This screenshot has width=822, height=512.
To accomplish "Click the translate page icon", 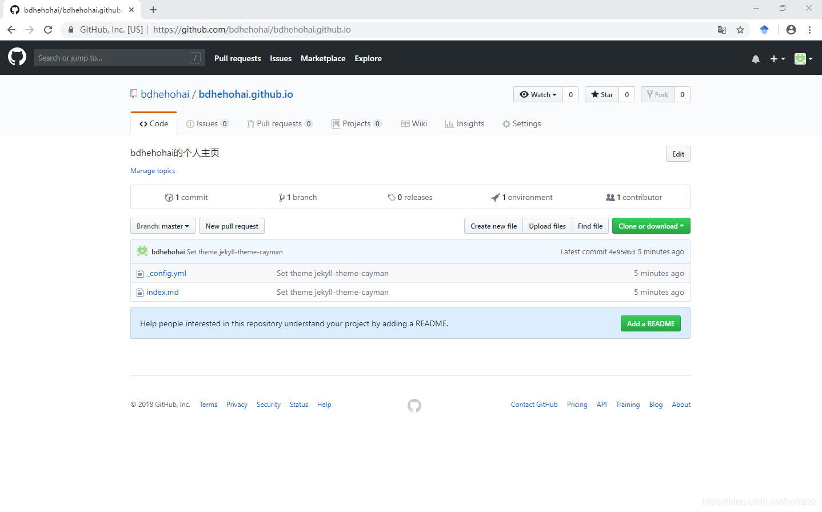I will (x=722, y=30).
